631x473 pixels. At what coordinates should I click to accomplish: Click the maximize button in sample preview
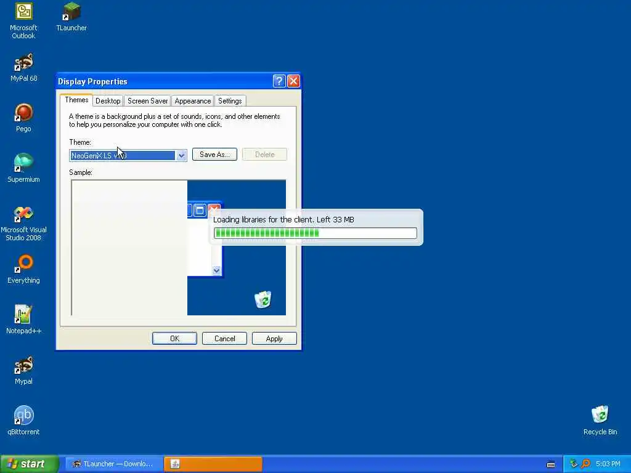point(200,210)
